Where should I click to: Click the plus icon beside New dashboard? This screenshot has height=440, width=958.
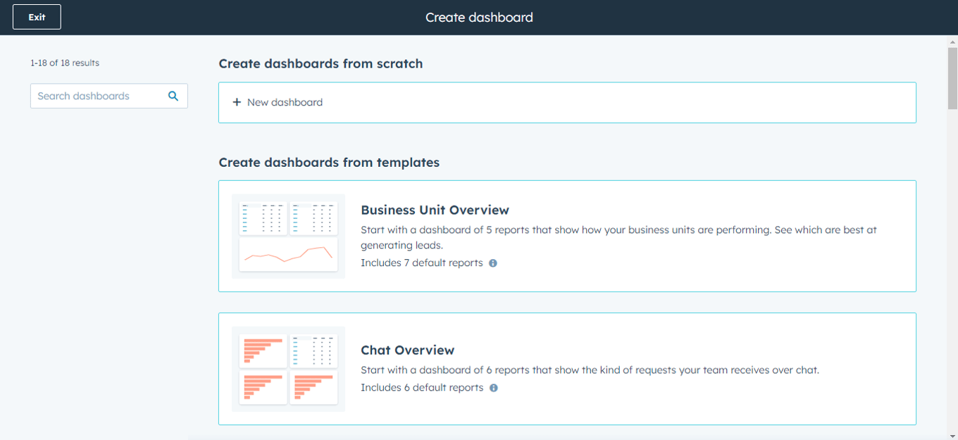click(237, 103)
